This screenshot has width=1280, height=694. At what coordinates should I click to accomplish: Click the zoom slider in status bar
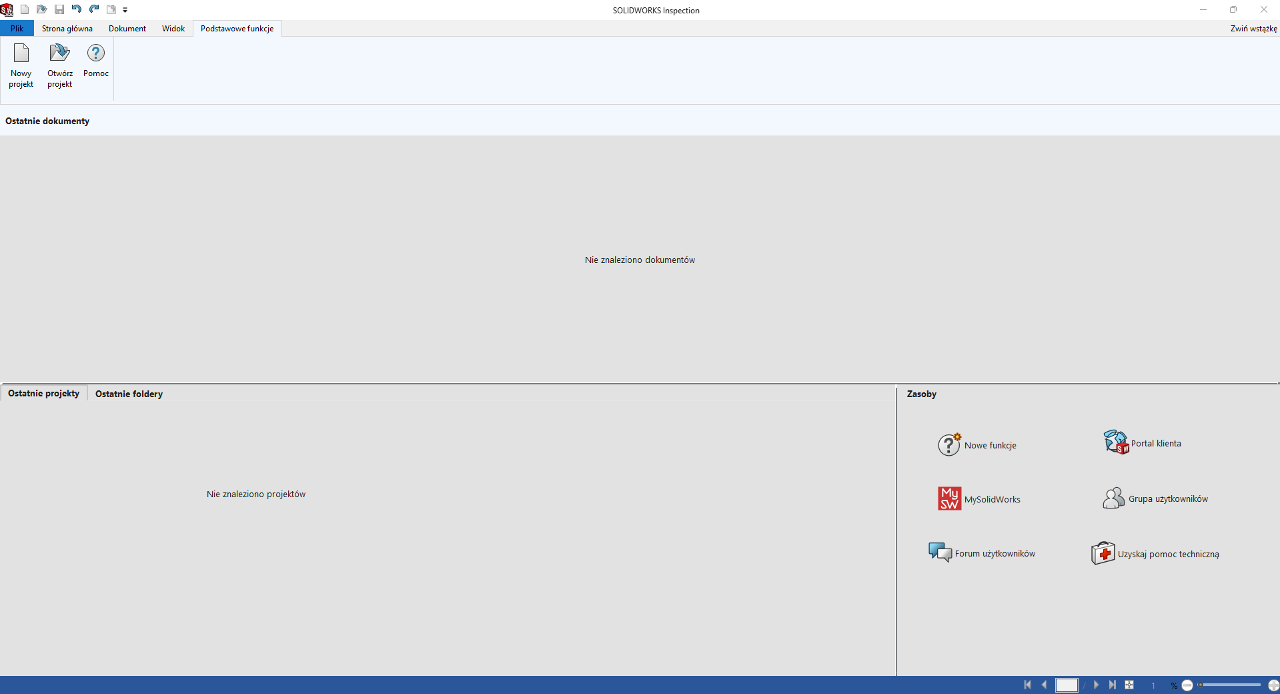coord(1229,685)
